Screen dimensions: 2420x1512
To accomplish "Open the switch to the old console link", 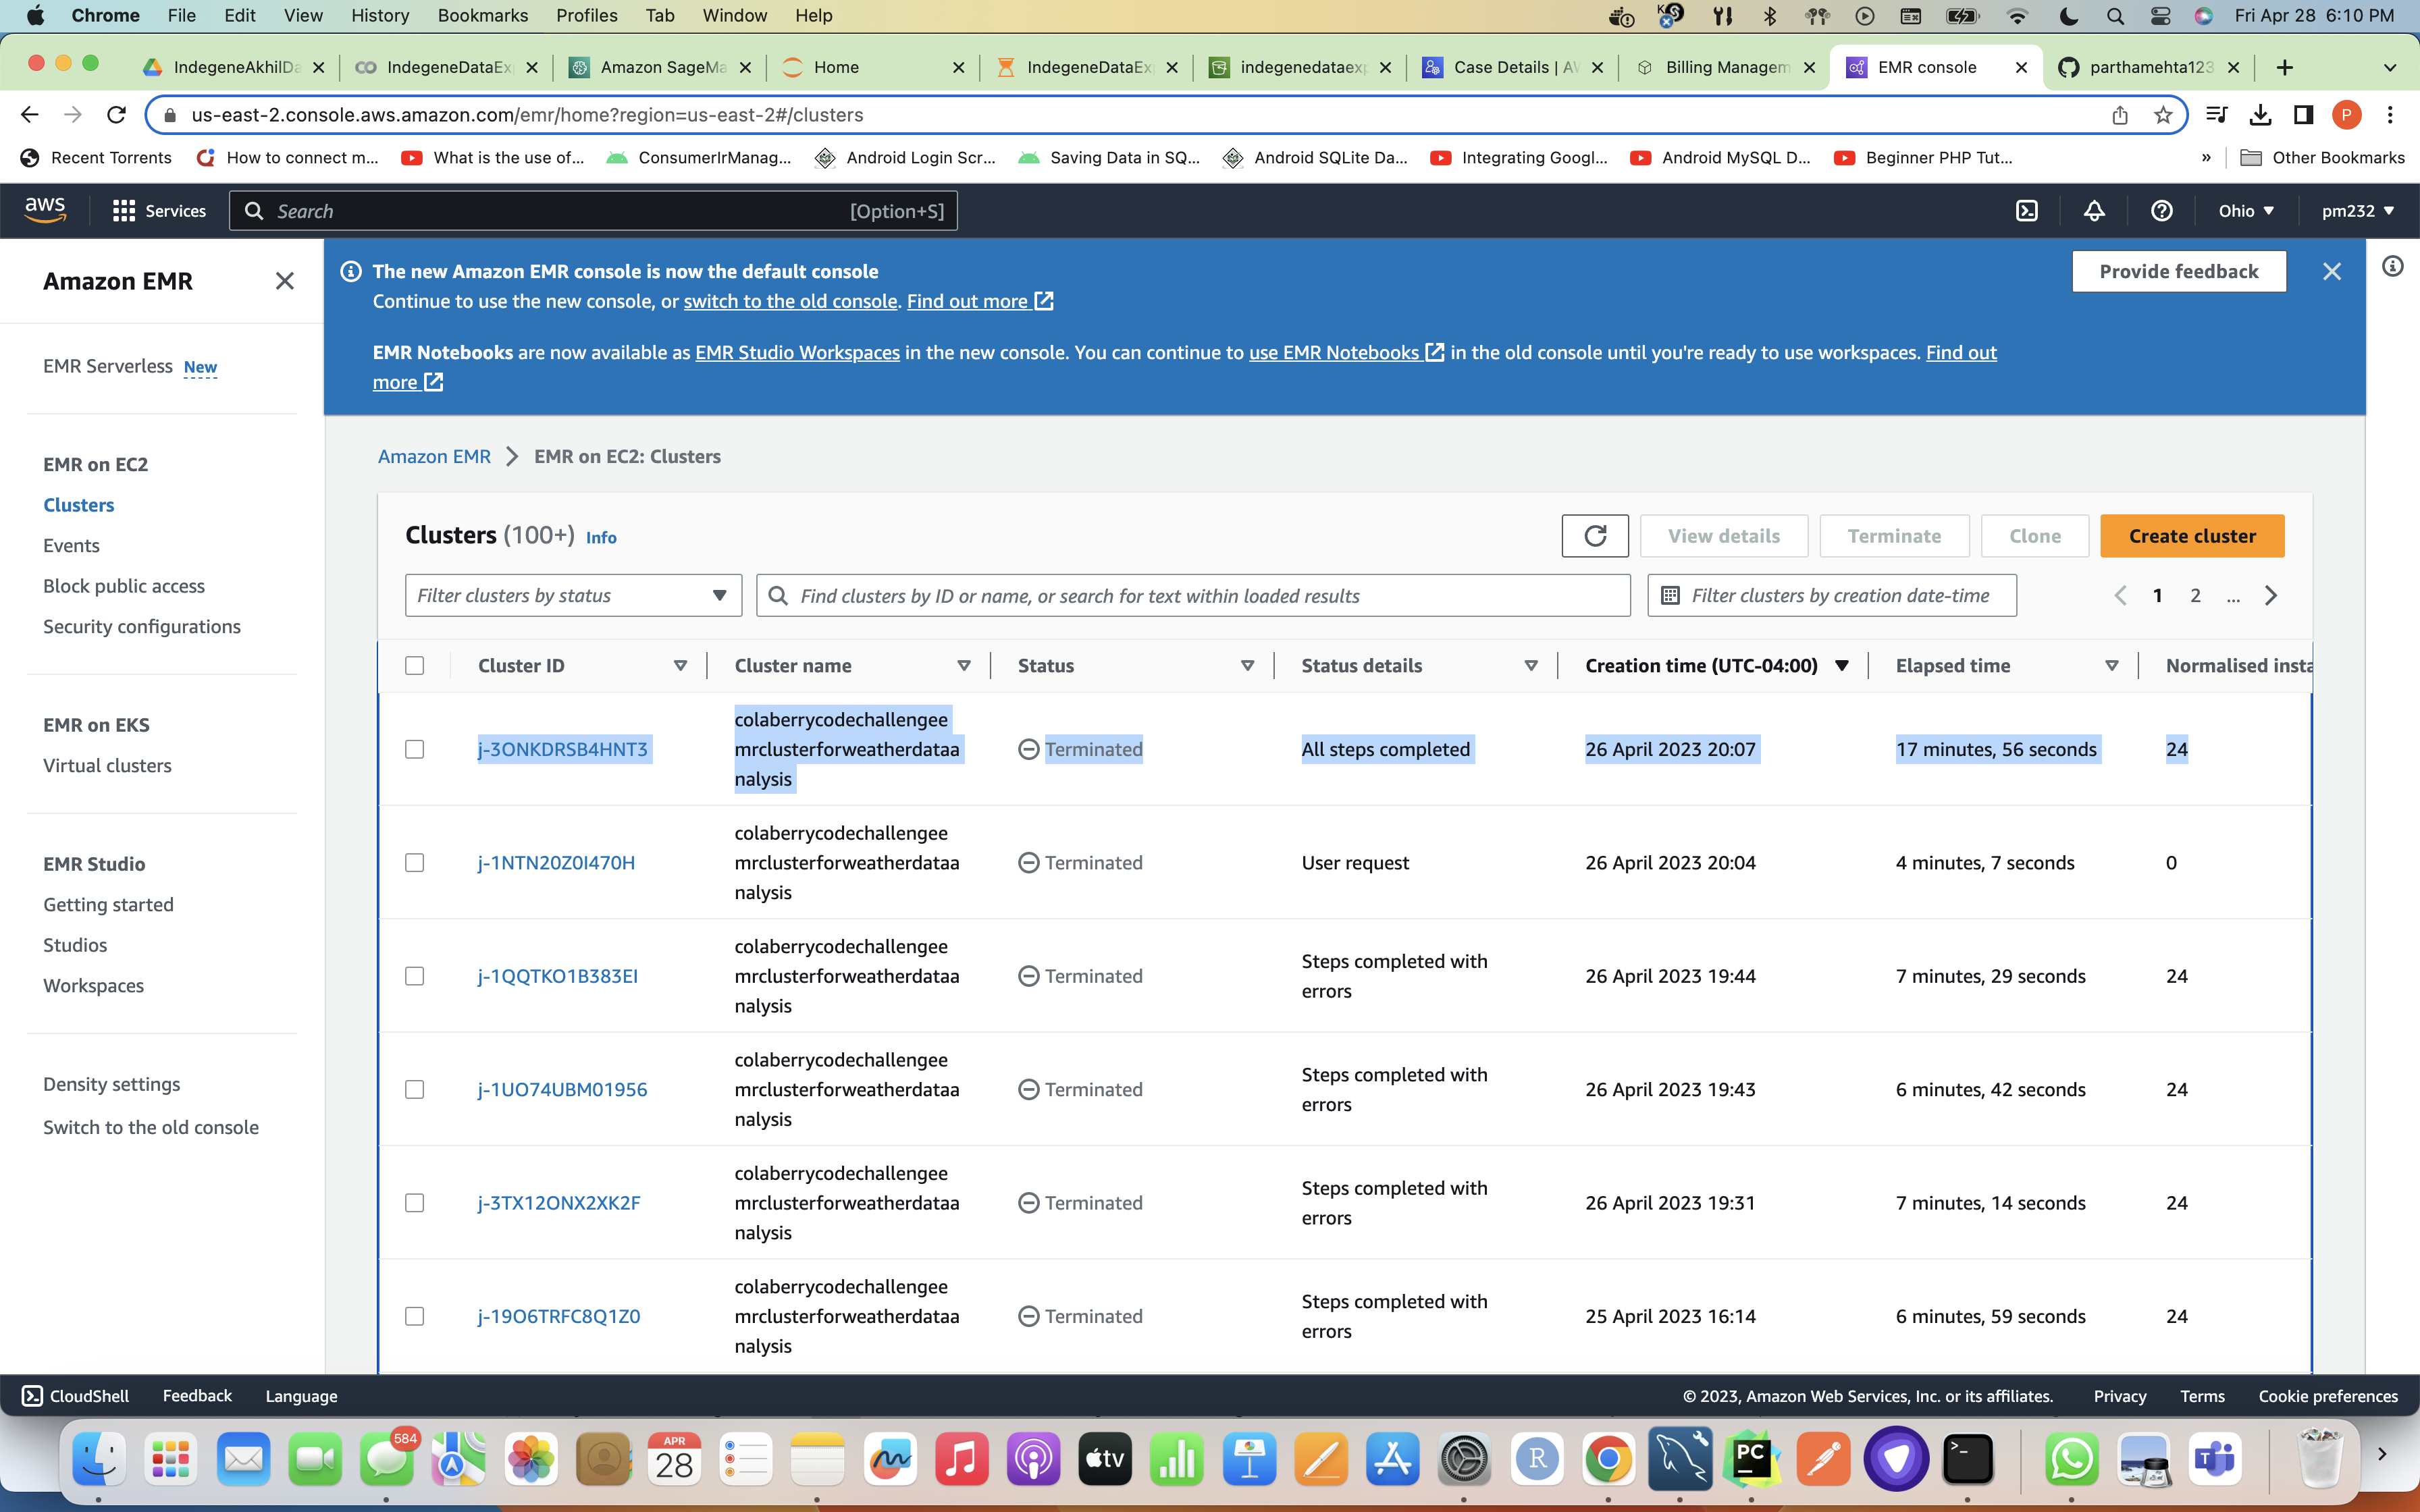I will (789, 301).
